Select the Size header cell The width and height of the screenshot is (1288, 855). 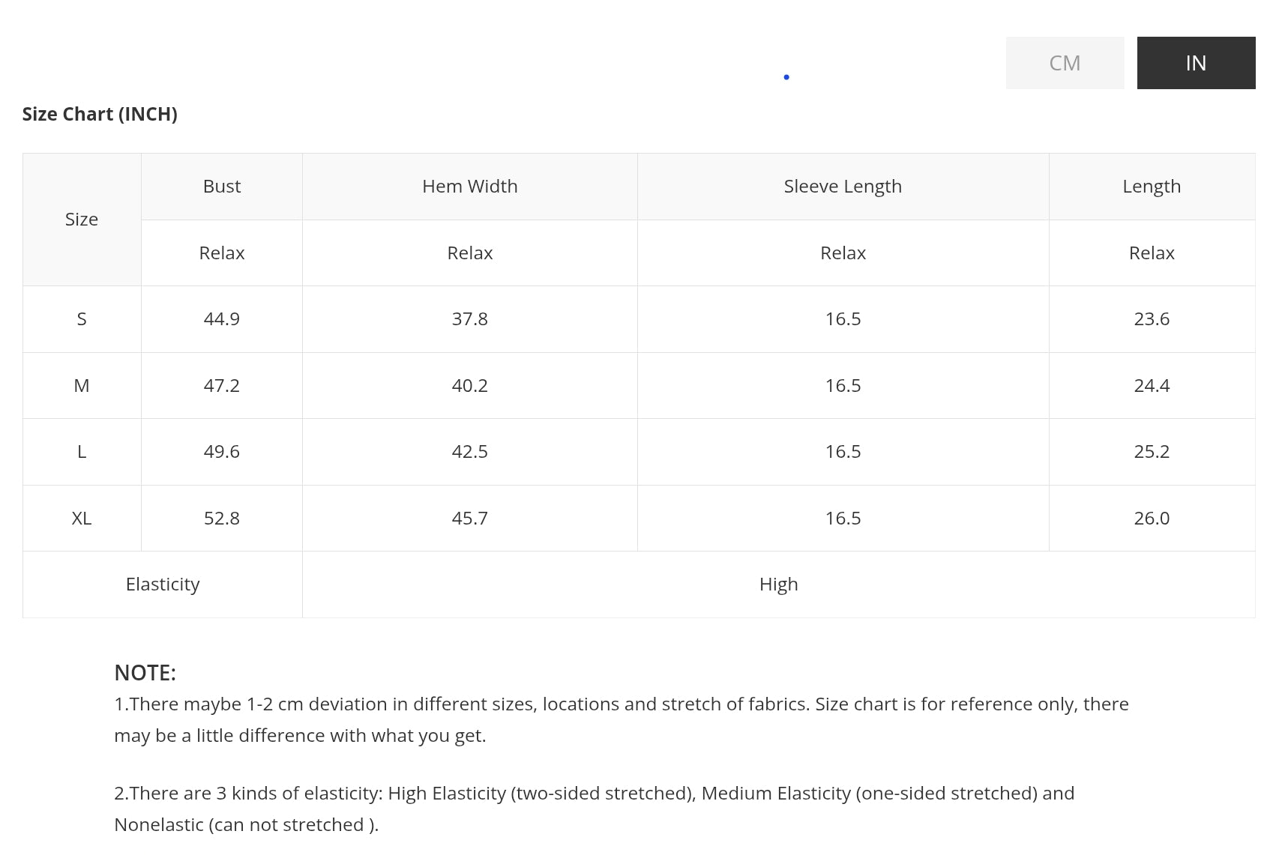pos(82,220)
